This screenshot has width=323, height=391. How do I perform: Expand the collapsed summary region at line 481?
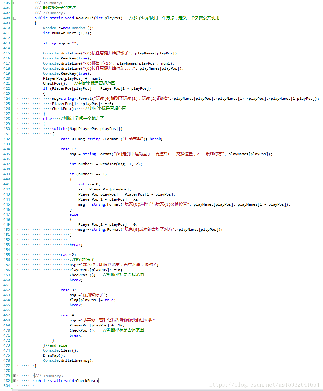point(14,376)
